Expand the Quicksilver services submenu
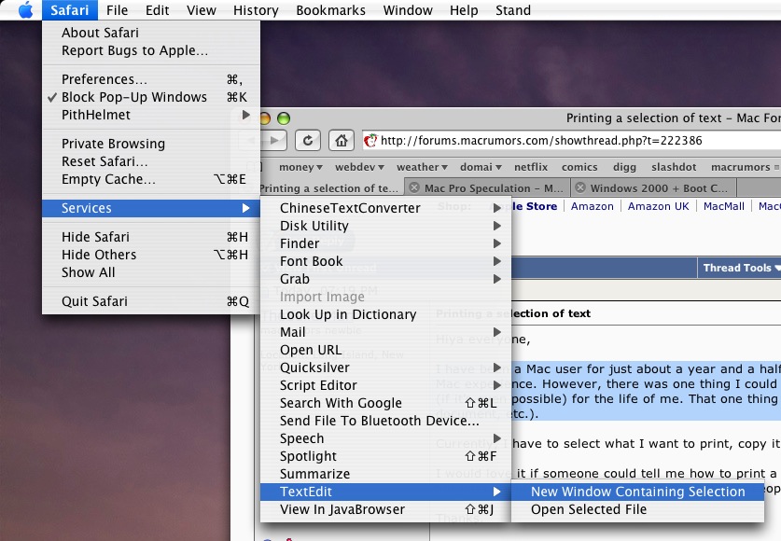Screen dimensions: 781x541 point(386,368)
